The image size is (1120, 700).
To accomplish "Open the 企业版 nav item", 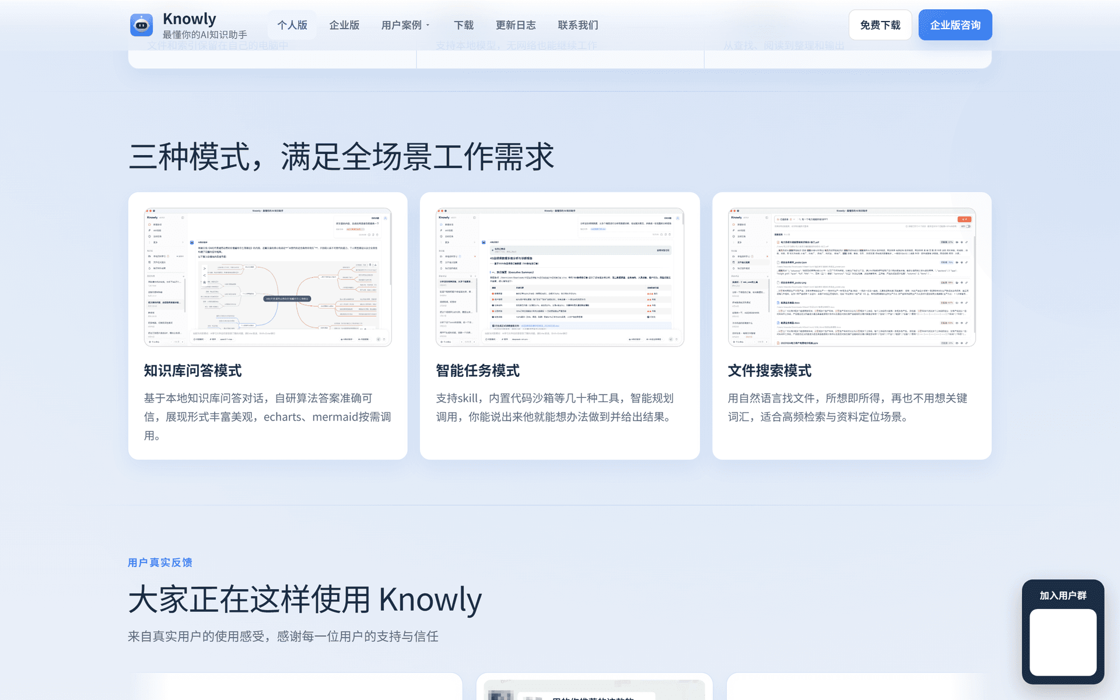I will [x=344, y=25].
